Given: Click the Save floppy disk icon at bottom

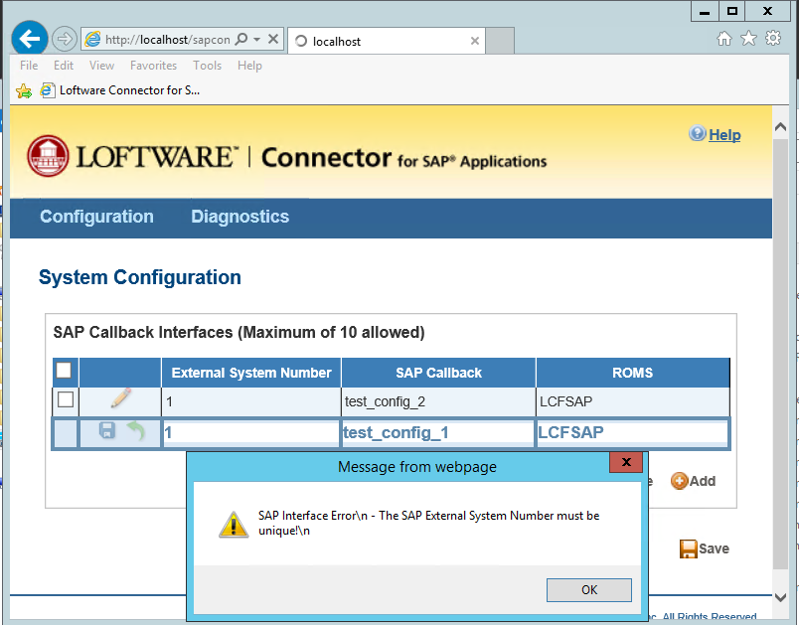Looking at the screenshot, I should pos(688,549).
